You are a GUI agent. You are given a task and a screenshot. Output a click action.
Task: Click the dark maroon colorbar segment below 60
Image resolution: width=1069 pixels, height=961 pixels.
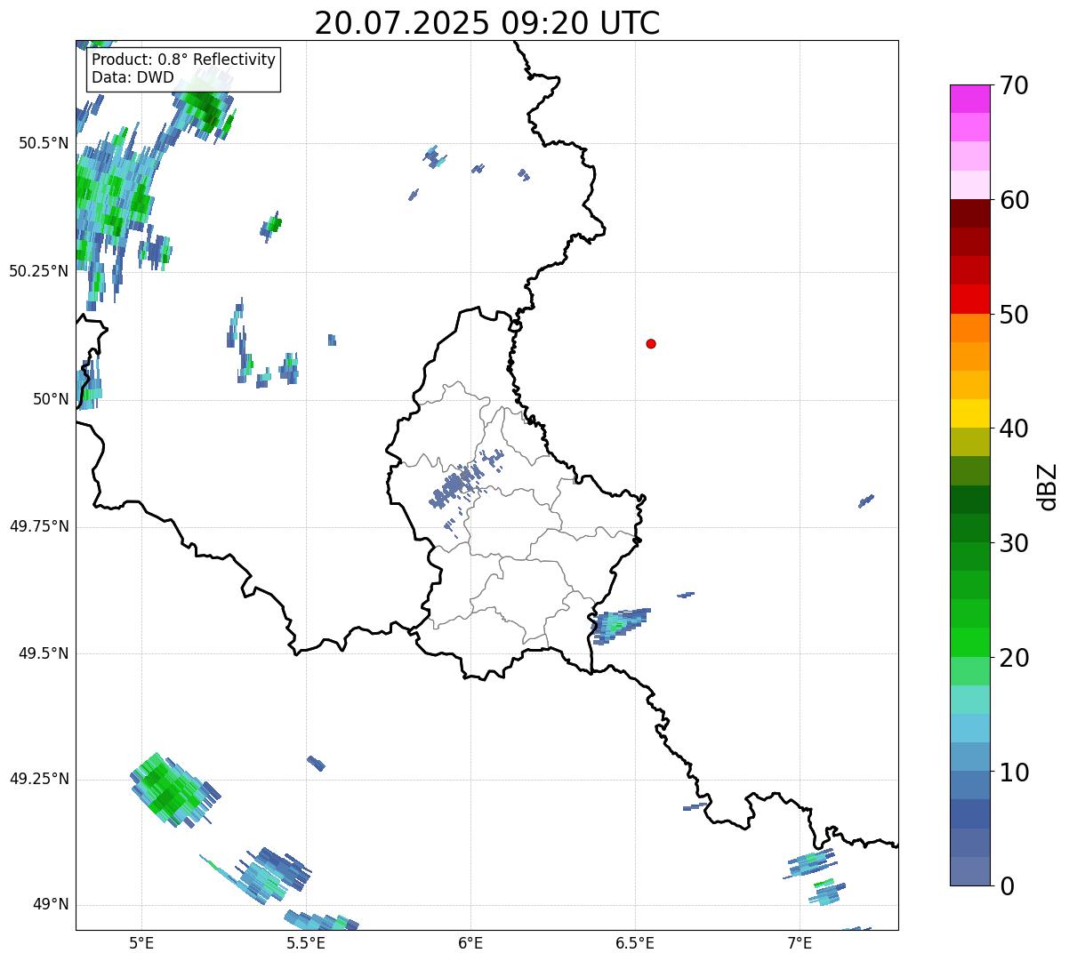coord(969,213)
